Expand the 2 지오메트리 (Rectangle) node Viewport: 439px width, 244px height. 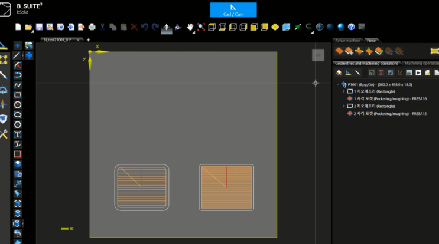coord(344,106)
